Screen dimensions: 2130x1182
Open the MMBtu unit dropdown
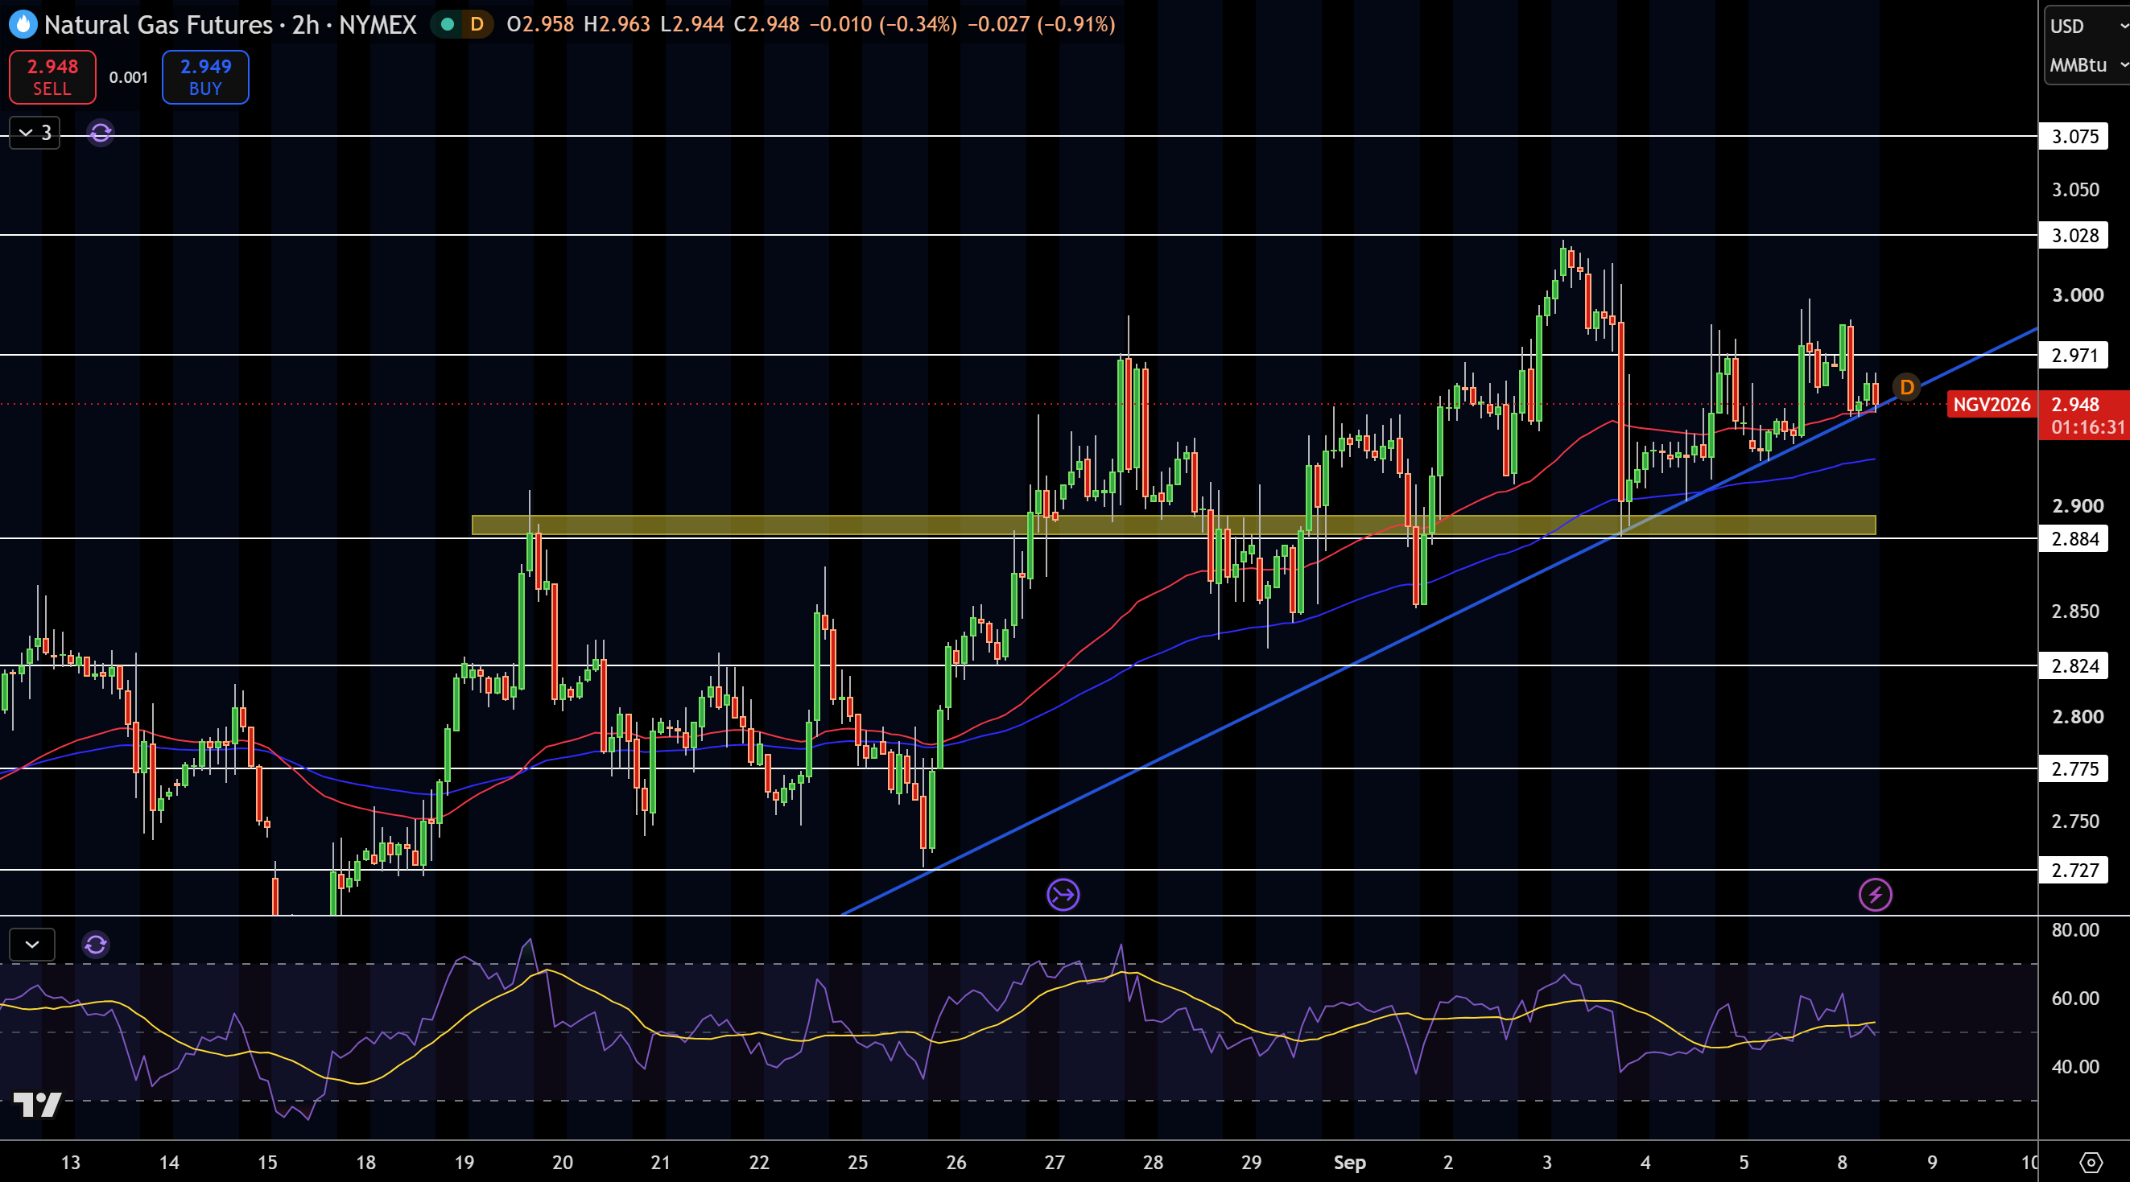point(2087,64)
